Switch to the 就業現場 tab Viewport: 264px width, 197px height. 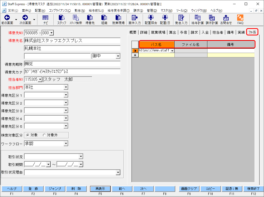(158, 32)
